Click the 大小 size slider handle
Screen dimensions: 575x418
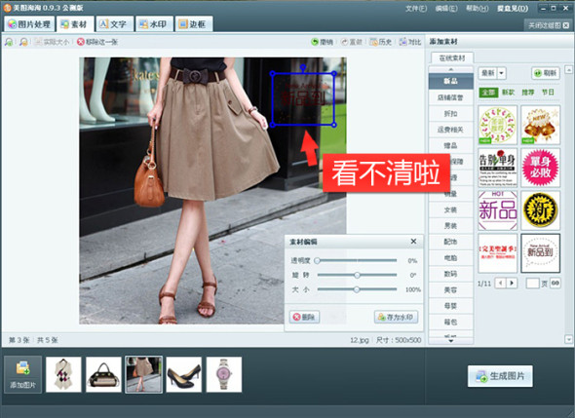357,289
